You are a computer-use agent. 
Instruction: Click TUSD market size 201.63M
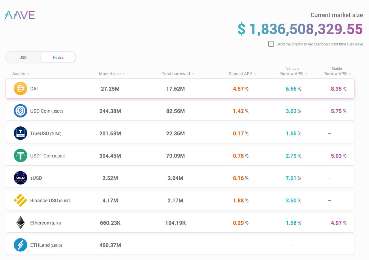110,133
